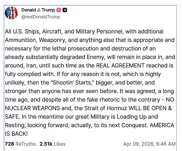
Task: Click the flag-themed profile avatar
Action: coord(11,13)
